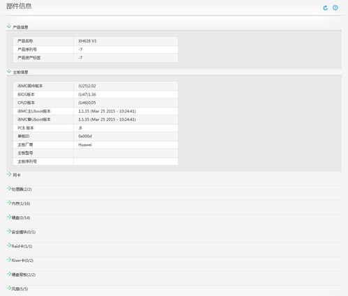Select the CPLD版本 label cell
The height and width of the screenshot is (296, 348).
click(43, 102)
